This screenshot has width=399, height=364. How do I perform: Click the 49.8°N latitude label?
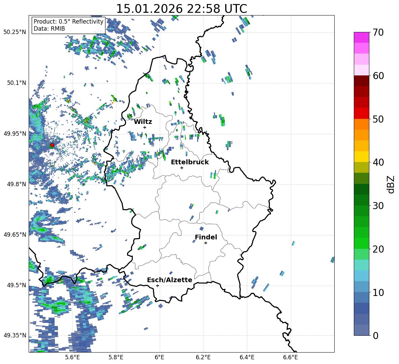coord(17,184)
